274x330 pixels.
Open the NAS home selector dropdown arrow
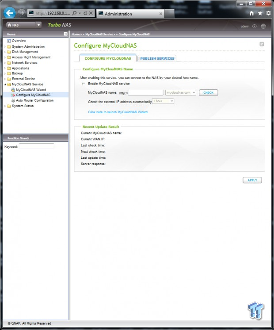tap(38, 25)
